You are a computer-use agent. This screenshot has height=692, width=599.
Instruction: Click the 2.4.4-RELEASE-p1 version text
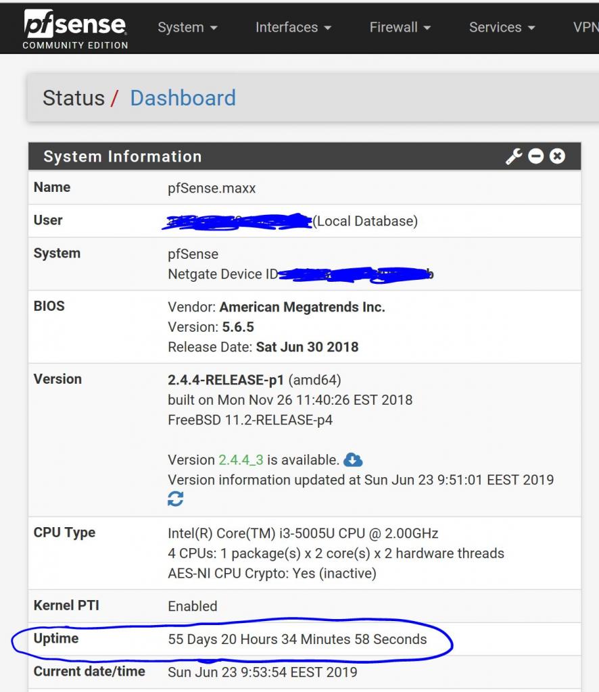click(226, 380)
